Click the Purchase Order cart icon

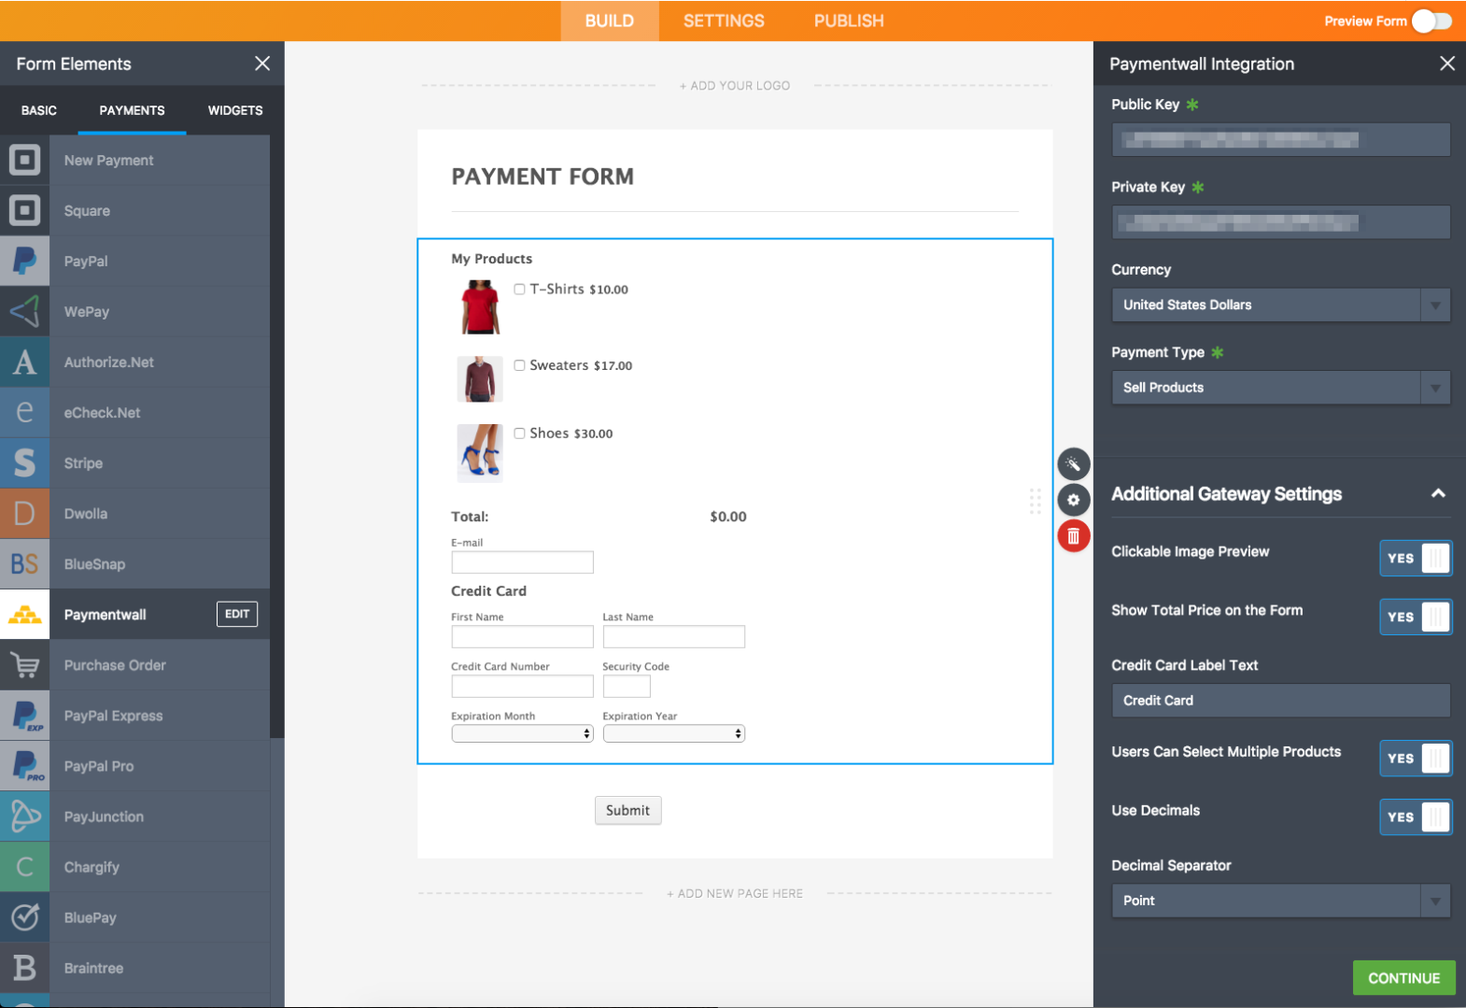coord(25,665)
